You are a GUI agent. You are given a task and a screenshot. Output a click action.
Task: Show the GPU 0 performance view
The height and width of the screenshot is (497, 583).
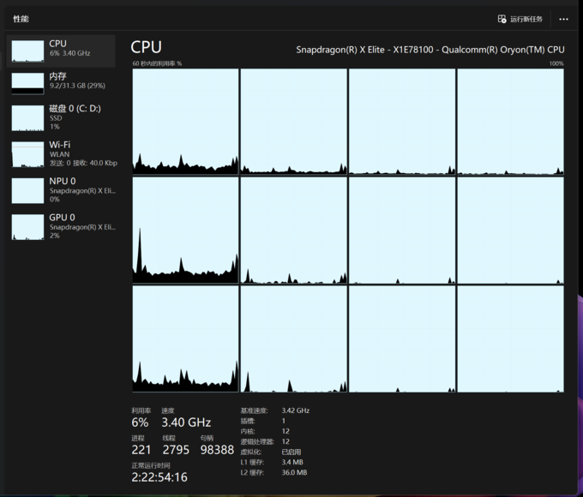click(x=60, y=225)
